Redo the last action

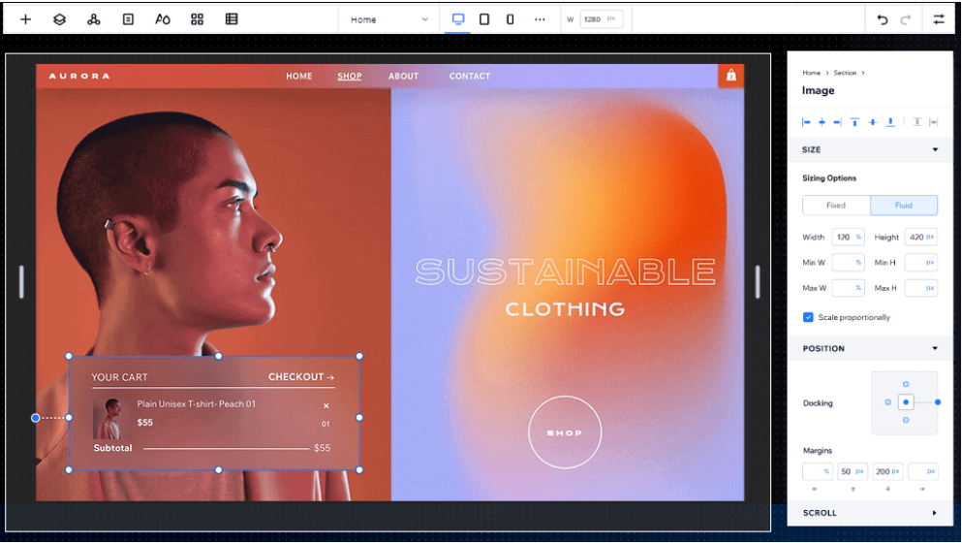(906, 19)
